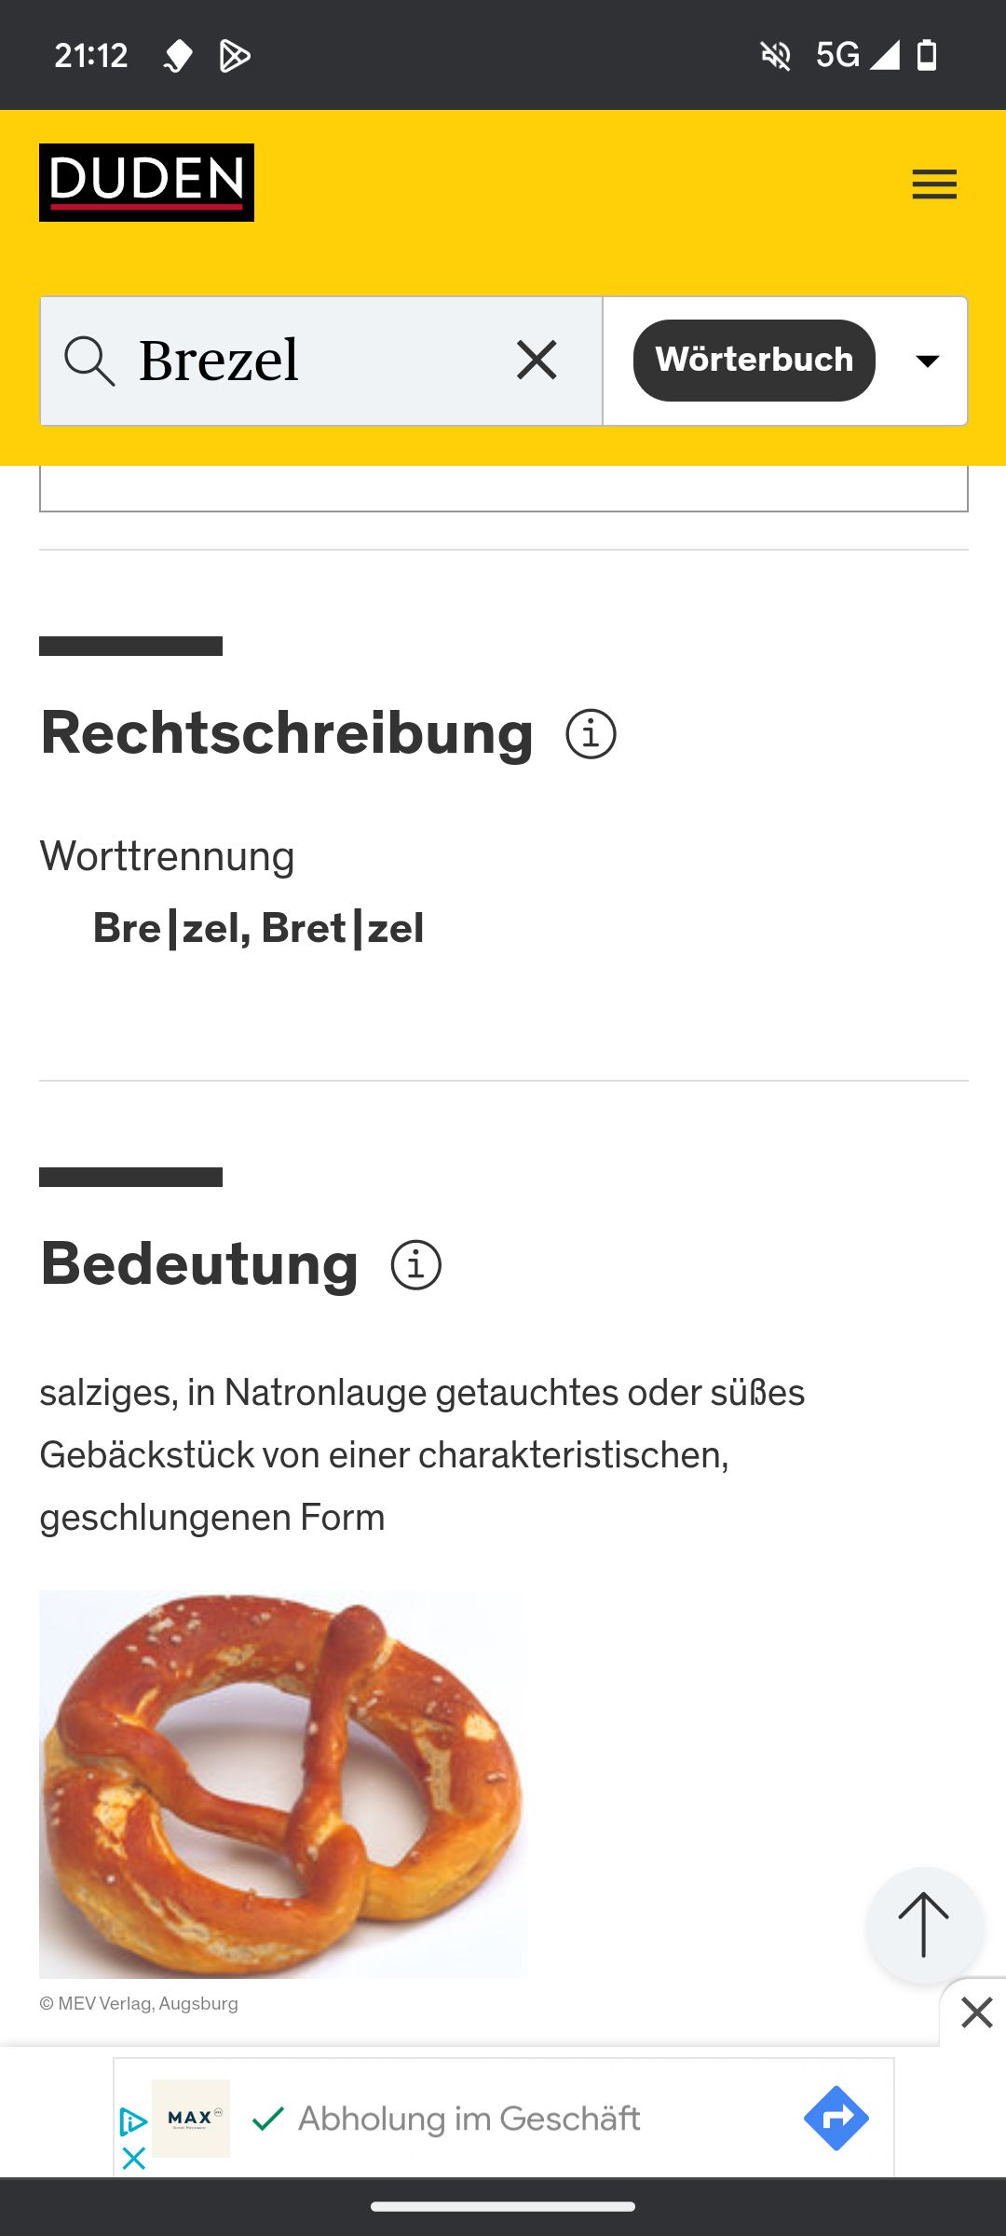Tap the Rechtschreibung heading

(x=287, y=733)
